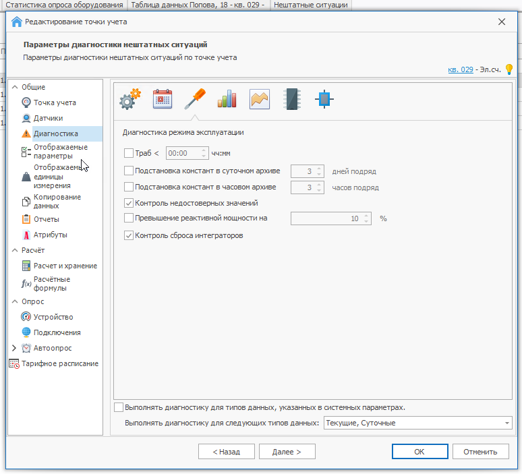Open the area graph diagnostics tab icon
The height and width of the screenshot is (474, 522).
[x=260, y=99]
